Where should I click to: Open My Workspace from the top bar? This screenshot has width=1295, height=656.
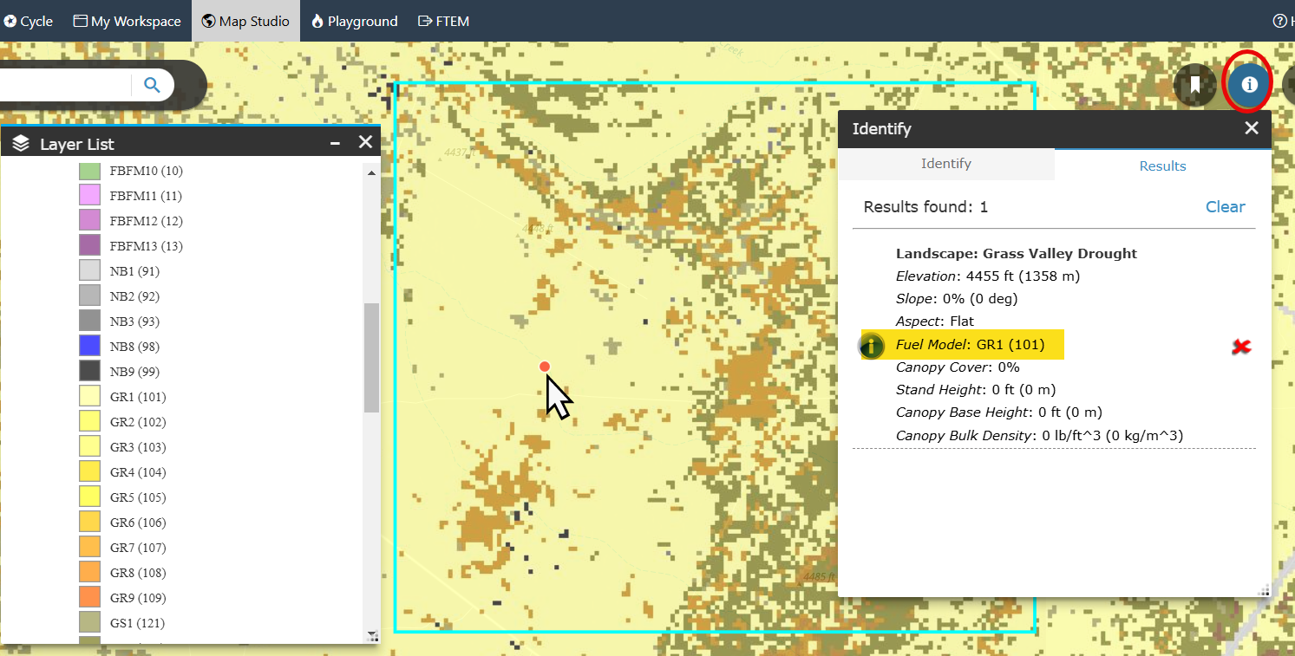(127, 20)
